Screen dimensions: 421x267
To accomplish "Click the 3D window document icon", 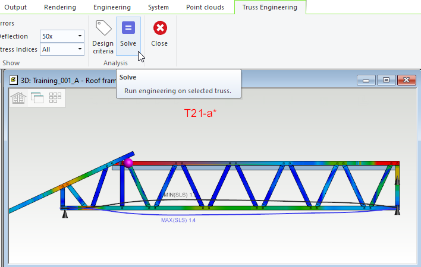I will [x=13, y=80].
